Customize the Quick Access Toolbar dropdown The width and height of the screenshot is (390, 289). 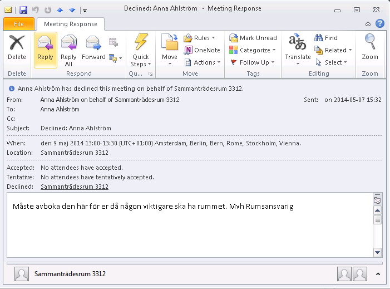click(85, 11)
